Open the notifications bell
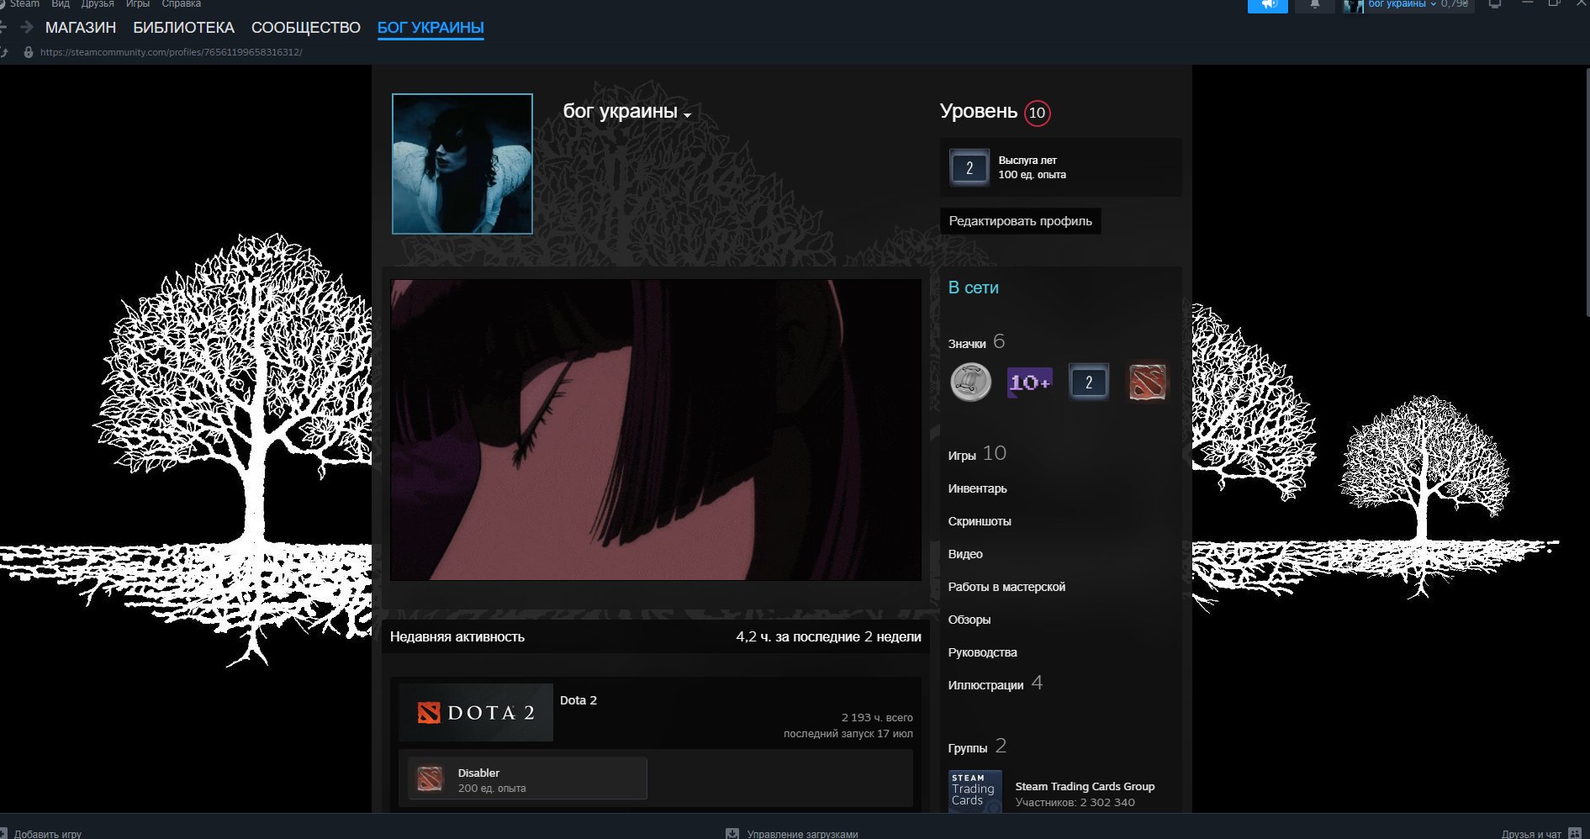 tap(1315, 5)
